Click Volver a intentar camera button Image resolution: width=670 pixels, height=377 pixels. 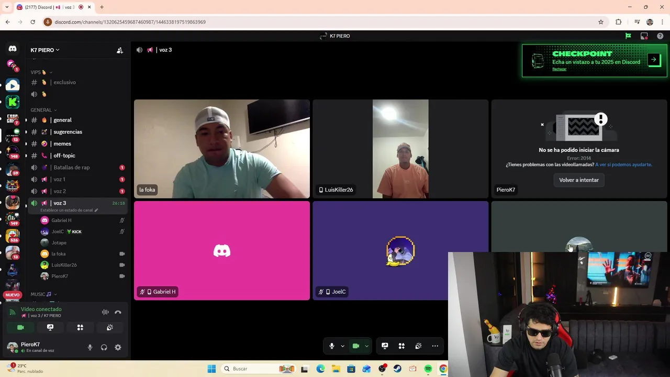[x=579, y=180]
